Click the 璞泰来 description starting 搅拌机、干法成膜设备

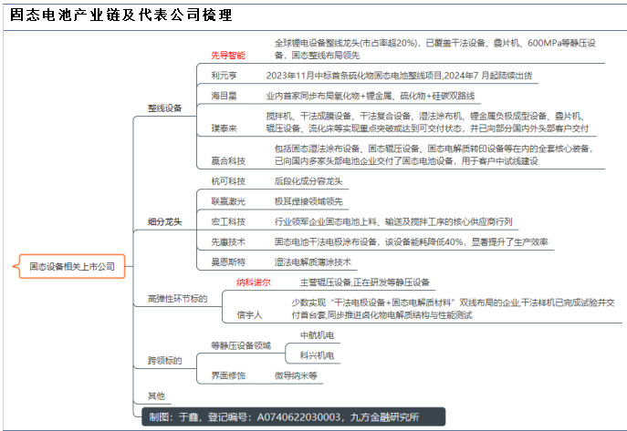[x=427, y=122]
